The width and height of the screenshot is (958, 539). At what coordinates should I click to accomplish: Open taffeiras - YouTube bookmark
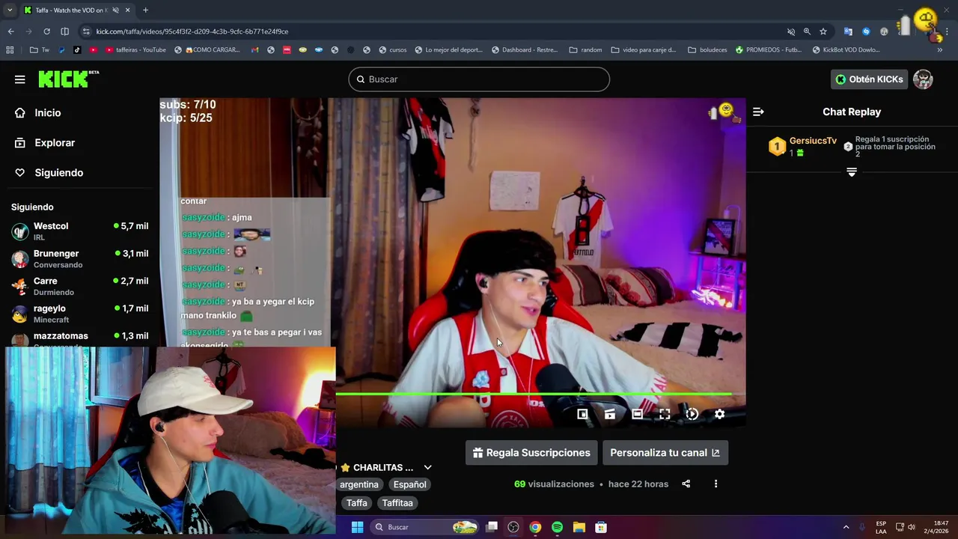coord(136,50)
